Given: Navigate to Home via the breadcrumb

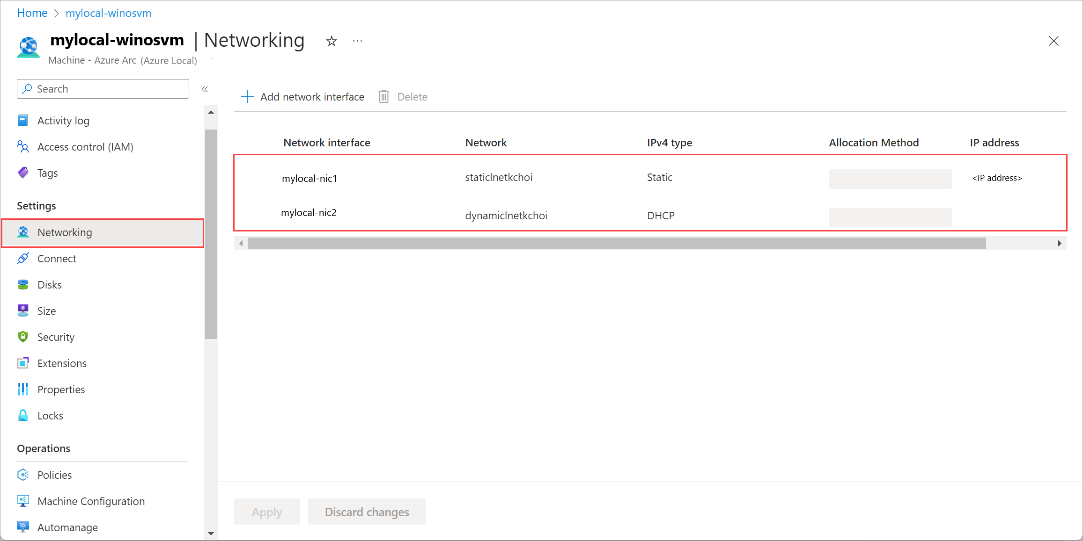Looking at the screenshot, I should [x=32, y=13].
